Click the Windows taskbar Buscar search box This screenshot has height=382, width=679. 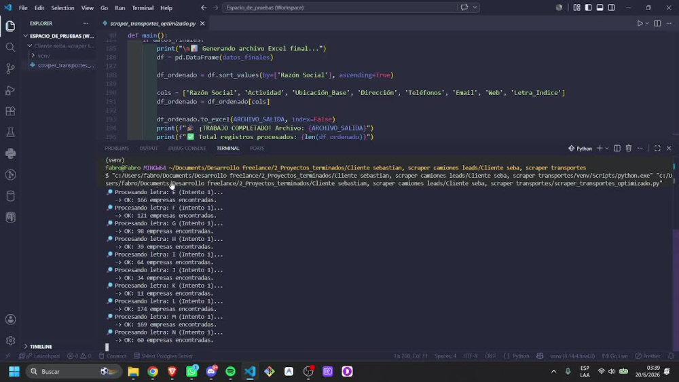coord(72,372)
